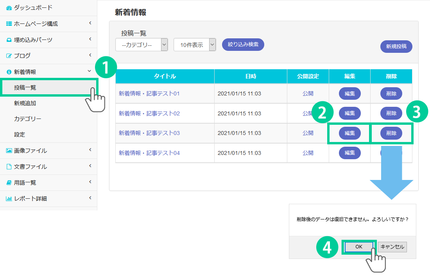
Task: Open the 新着情報・記事テスト01 title link
Action: (149, 93)
